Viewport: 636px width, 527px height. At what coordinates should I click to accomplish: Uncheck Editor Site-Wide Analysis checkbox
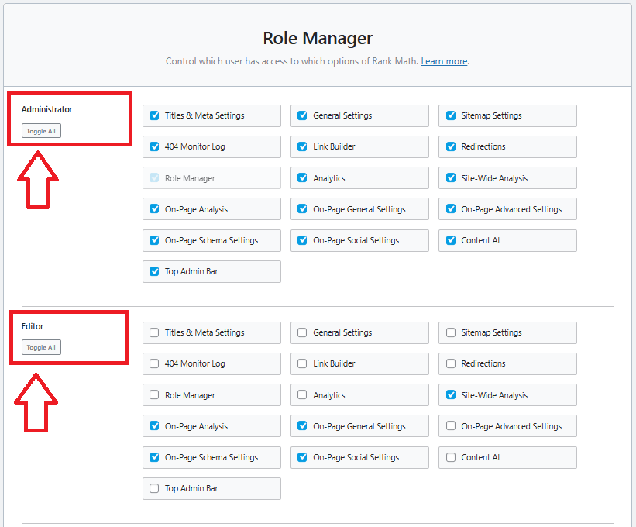[451, 395]
